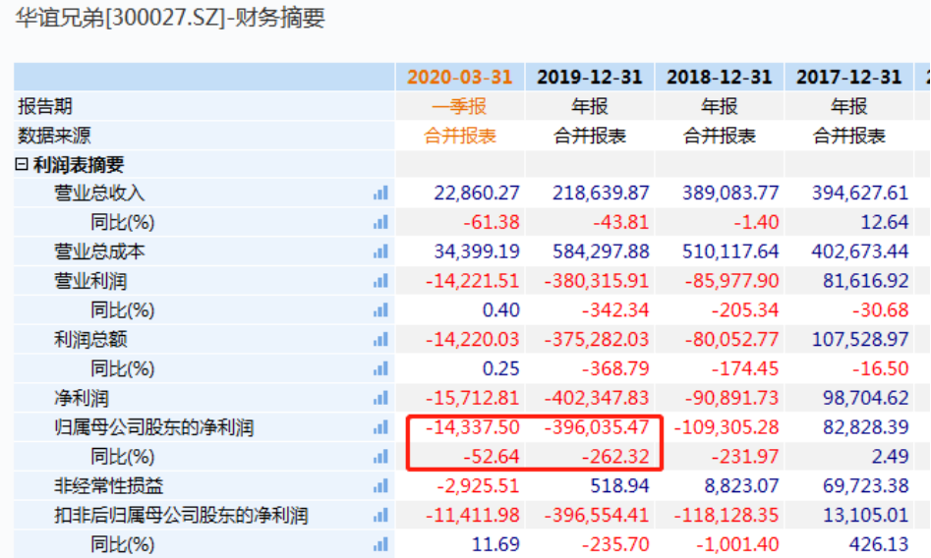The image size is (931, 558).
Task: Click the value 98,704.62
Action: [x=866, y=398]
